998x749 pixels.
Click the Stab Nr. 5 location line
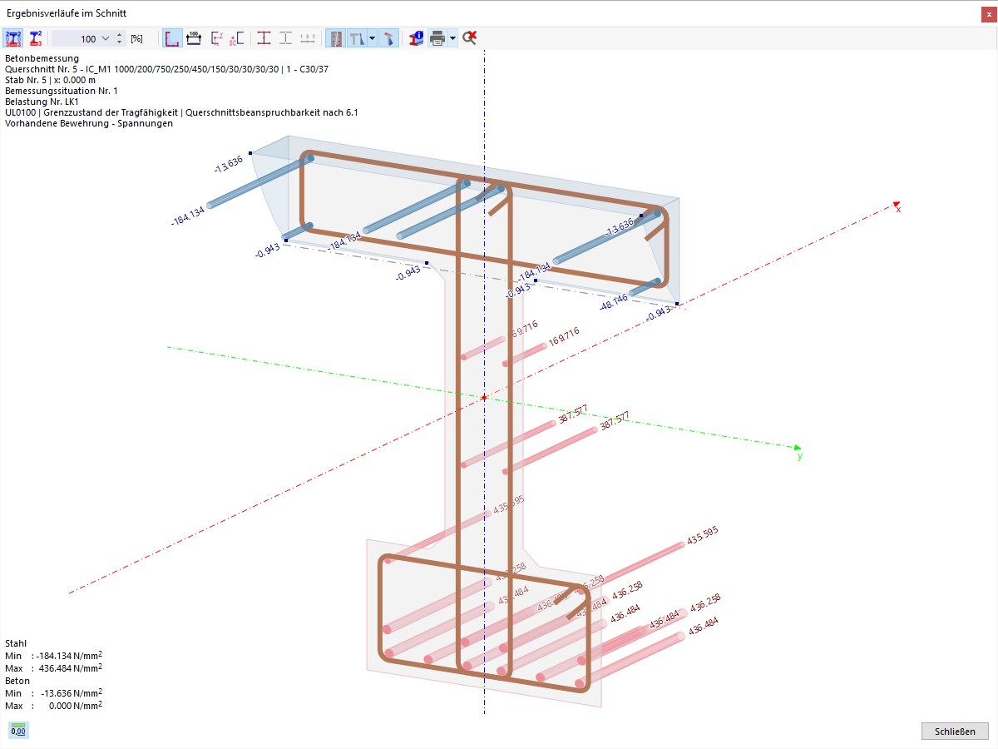pos(50,80)
